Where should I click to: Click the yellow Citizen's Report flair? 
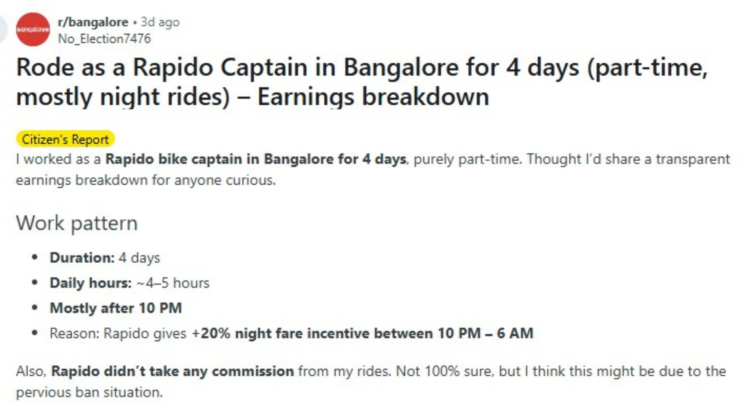tap(65, 139)
